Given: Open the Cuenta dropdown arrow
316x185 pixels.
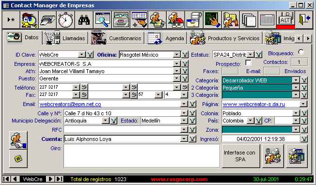Looking at the screenshot, I should coord(184,139).
